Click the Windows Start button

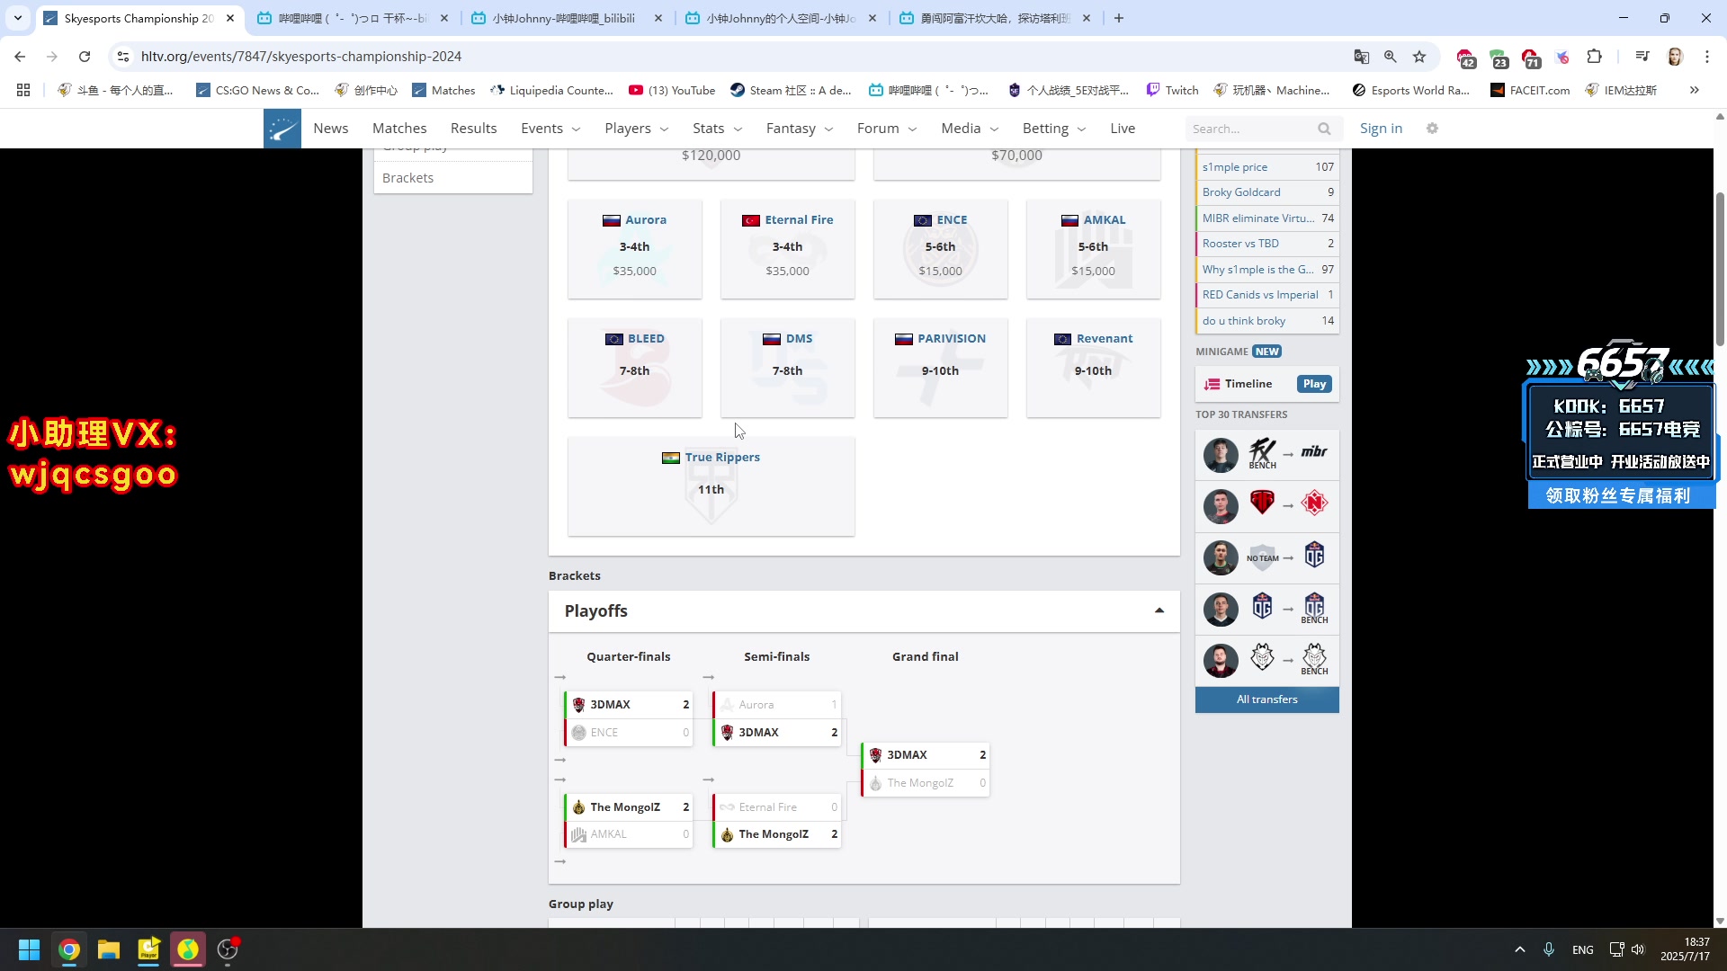(x=29, y=949)
